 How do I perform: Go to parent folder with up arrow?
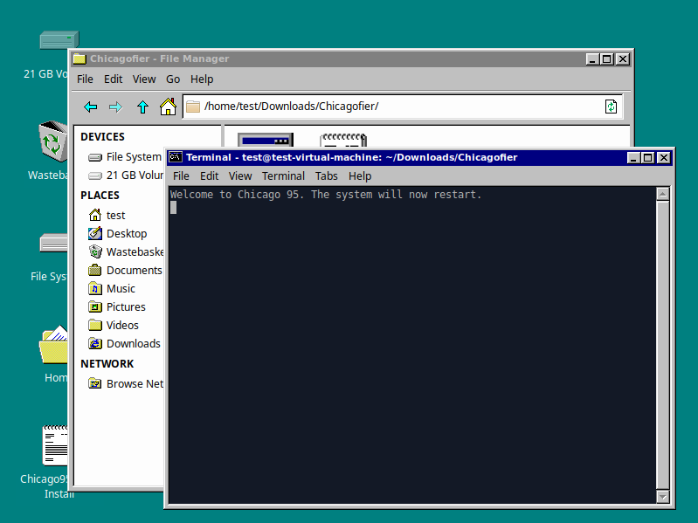click(142, 107)
